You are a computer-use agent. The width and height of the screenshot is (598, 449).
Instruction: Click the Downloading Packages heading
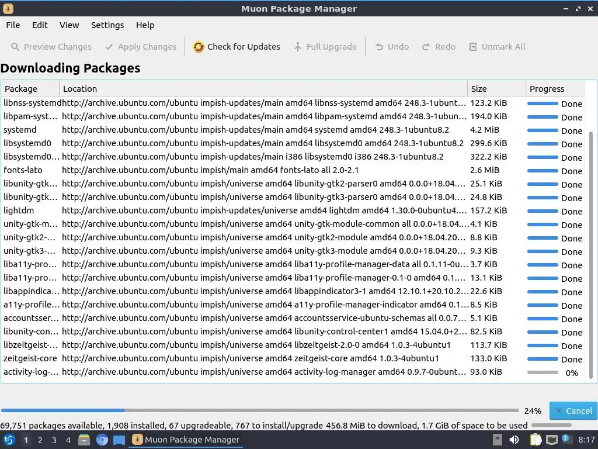click(x=70, y=68)
